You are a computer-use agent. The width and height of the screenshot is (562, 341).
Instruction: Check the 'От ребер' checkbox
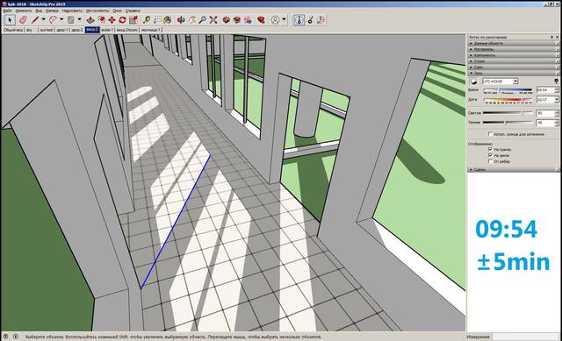(490, 161)
